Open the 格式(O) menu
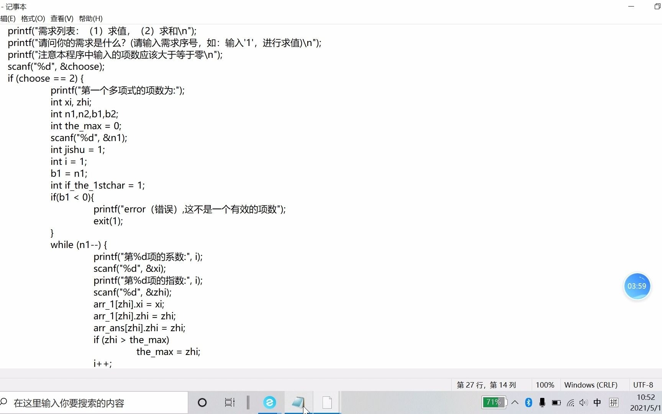 coord(33,18)
